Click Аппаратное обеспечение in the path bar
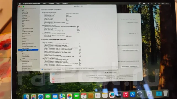 tap(71, 69)
